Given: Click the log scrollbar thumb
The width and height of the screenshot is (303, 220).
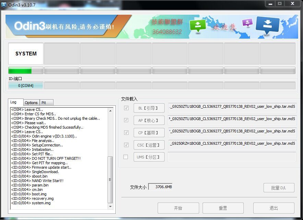Looking at the screenshot, I should coord(110,180).
